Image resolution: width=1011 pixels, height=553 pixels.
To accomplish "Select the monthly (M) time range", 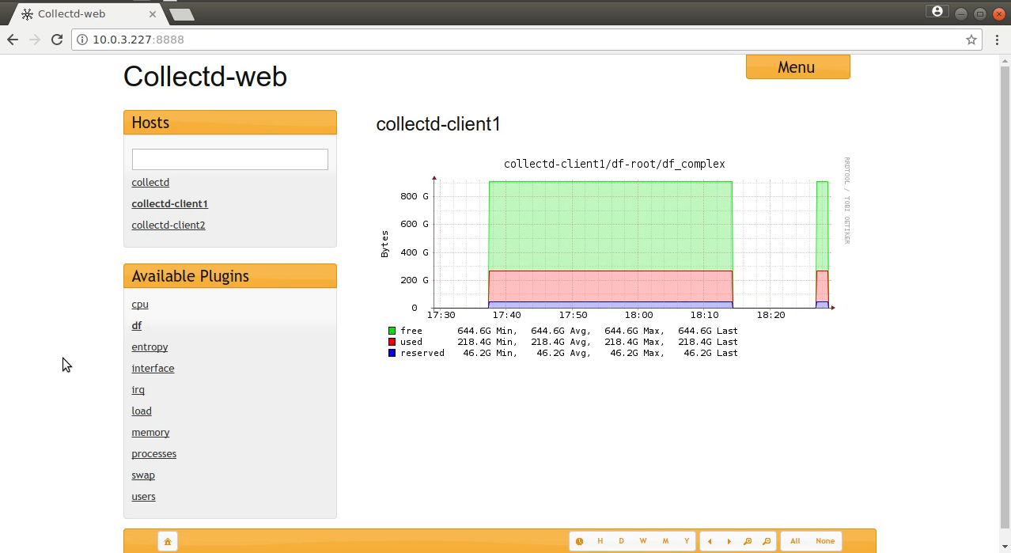I will click(x=665, y=541).
